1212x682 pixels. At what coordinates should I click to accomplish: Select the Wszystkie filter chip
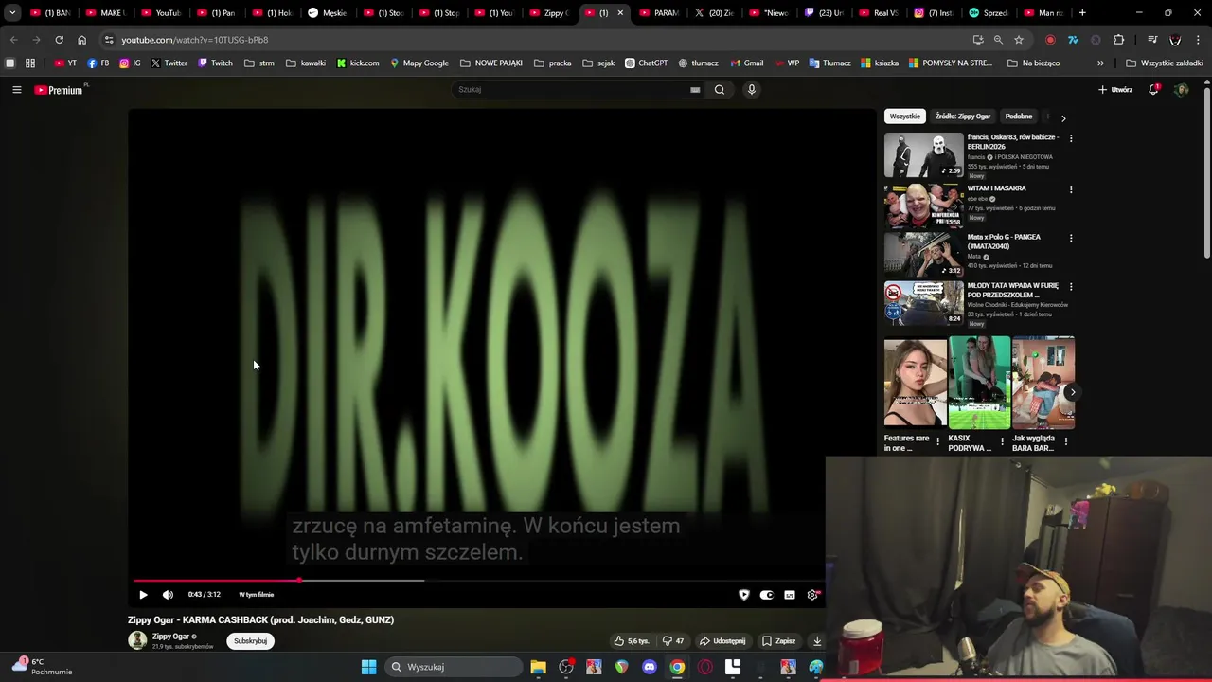click(x=904, y=117)
